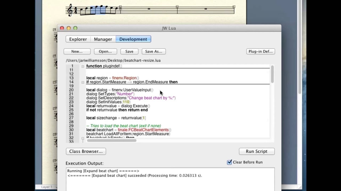
Task: Click code line 'local sizechange = returnvalue[1]'
Action: coord(116,118)
